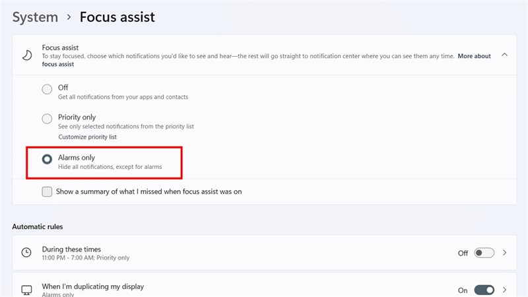Click Customize priority list
The width and height of the screenshot is (528, 297).
coord(87,137)
